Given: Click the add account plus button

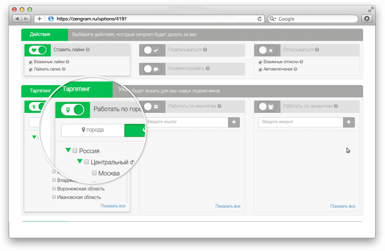Looking at the screenshot, I should coord(349,122).
